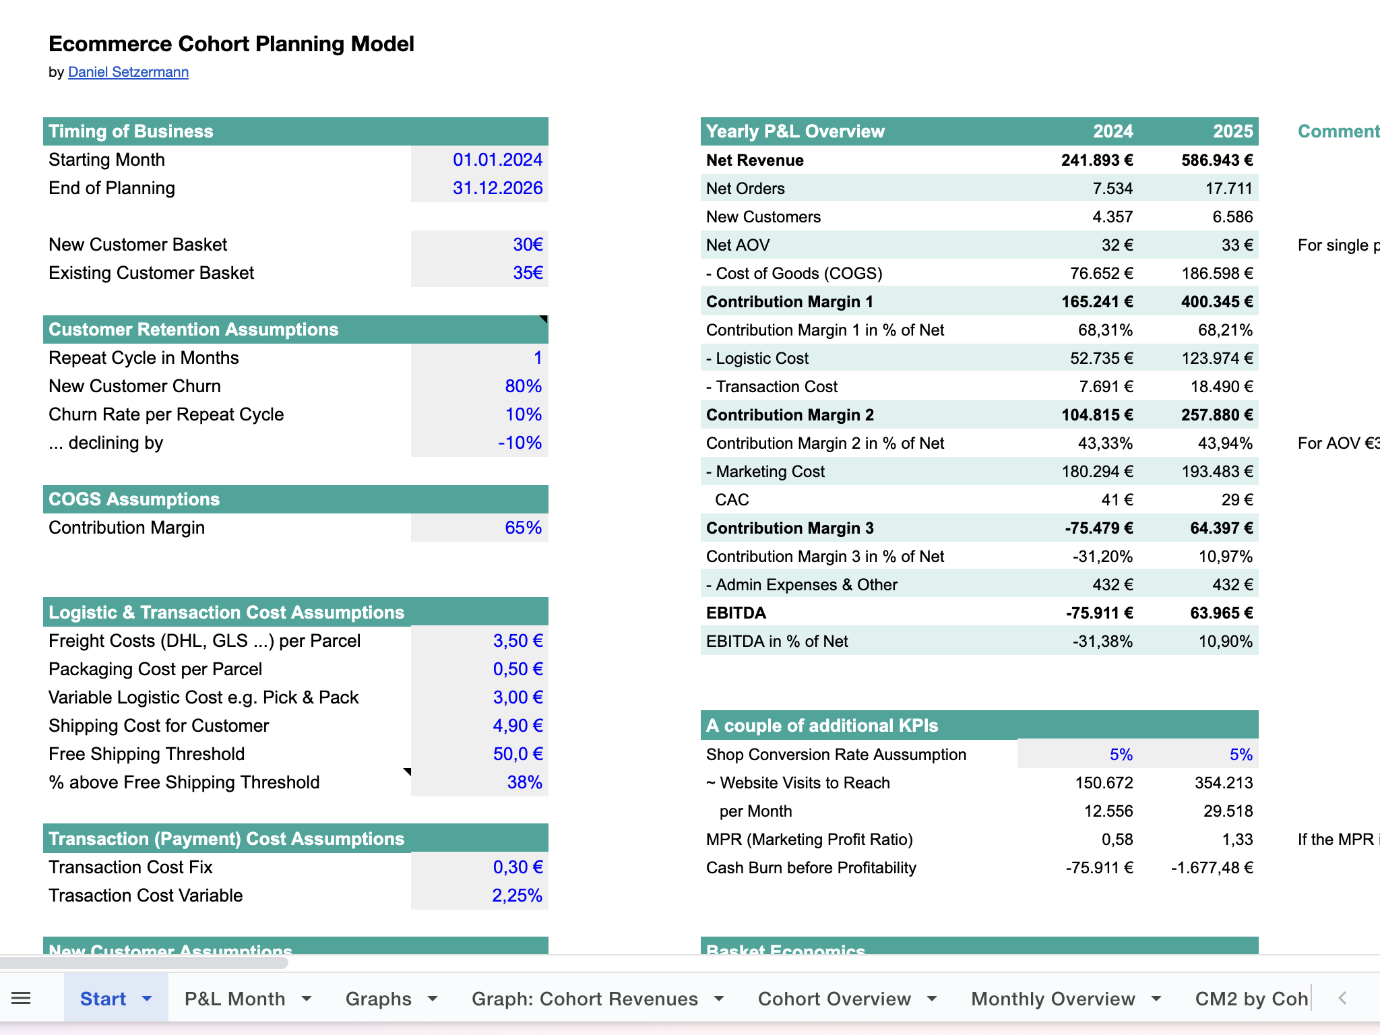This screenshot has height=1035, width=1380.
Task: Open Graph: Cohort Revenues tab dropdown arrow
Action: click(719, 998)
